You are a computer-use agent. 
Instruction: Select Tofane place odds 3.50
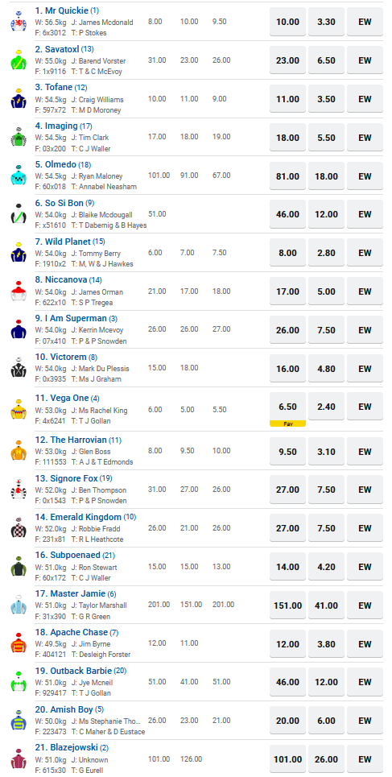(326, 99)
